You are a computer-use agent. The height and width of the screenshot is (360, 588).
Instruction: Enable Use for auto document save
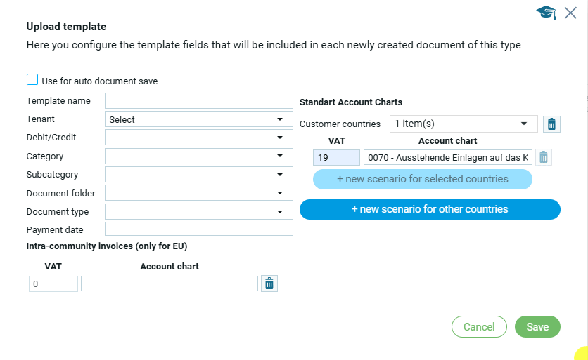tap(32, 81)
